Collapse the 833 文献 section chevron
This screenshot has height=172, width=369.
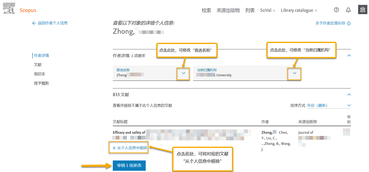[349, 95]
